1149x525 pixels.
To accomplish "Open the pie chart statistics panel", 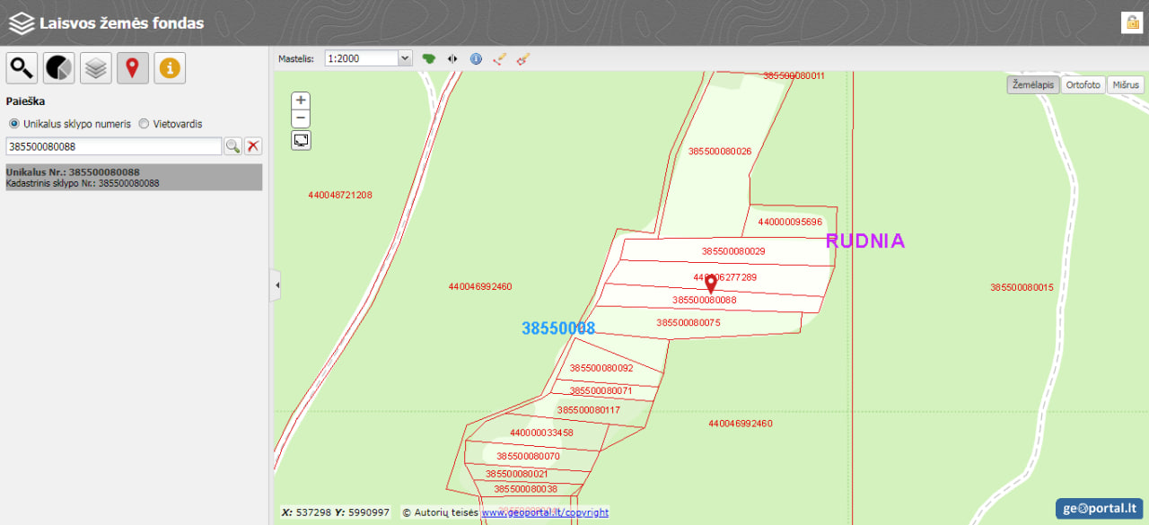I will point(59,68).
